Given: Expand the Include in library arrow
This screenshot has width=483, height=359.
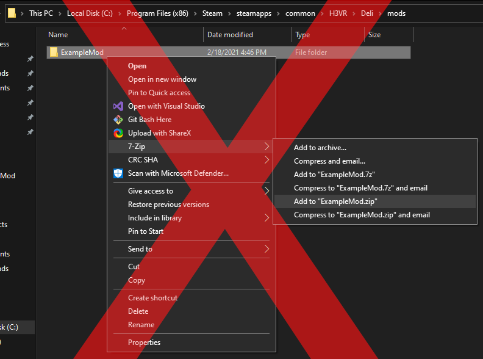Looking at the screenshot, I should pos(267,218).
